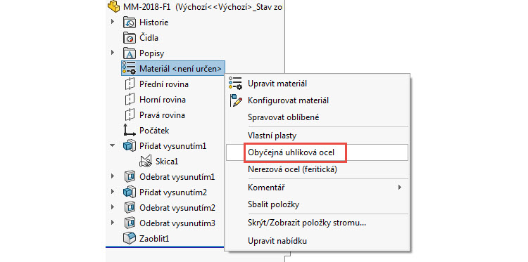Viewport: 528px width, 262px height.
Task: Click the Počátek origin icon
Action: pyautogui.click(x=130, y=131)
